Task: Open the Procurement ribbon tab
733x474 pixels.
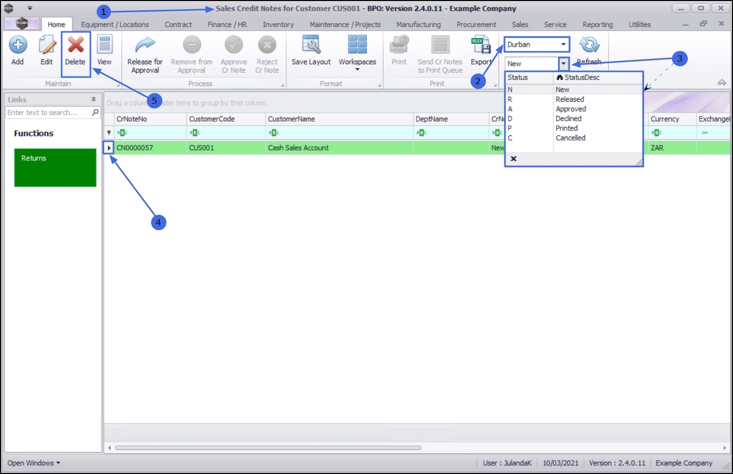Action: point(476,25)
